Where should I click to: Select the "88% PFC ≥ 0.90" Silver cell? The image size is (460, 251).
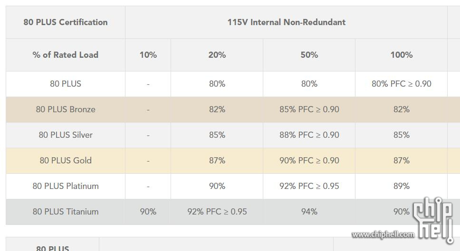coord(309,135)
